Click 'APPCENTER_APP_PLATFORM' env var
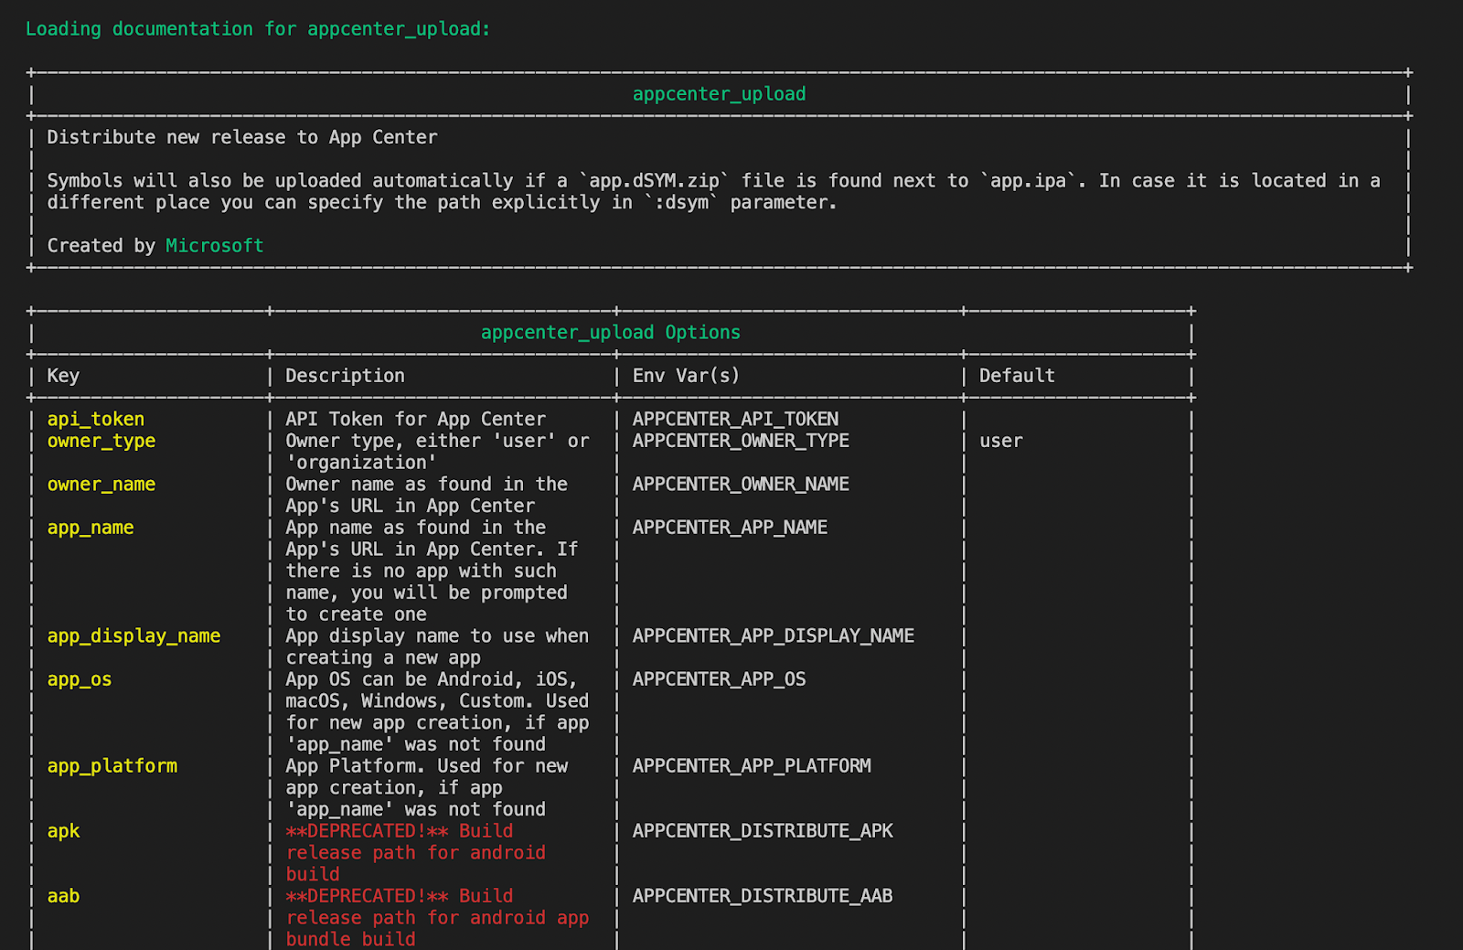 coord(752,766)
